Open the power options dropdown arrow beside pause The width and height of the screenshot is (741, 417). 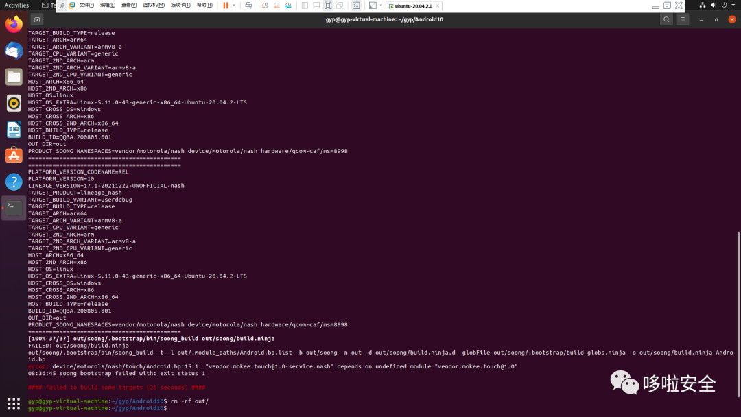[234, 5]
